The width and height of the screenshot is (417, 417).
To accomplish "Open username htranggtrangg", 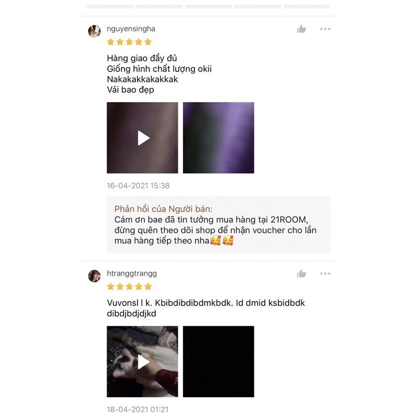I will click(132, 273).
